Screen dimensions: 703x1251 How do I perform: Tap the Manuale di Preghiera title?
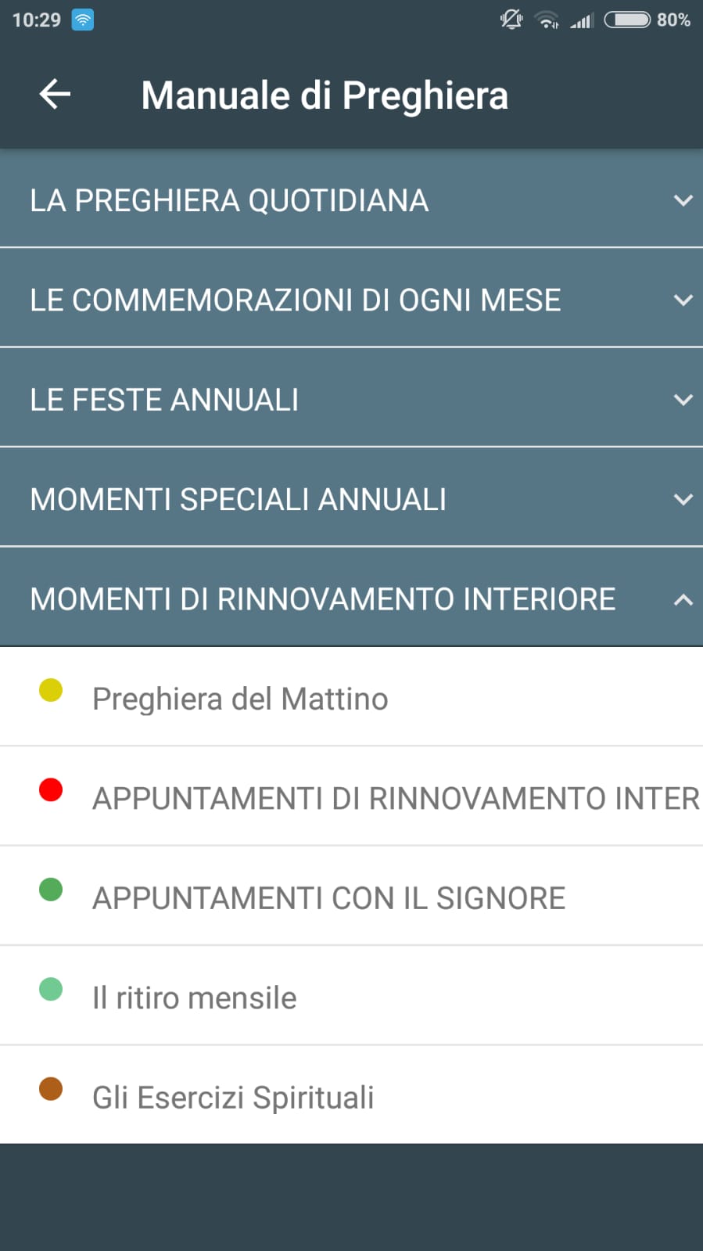(325, 95)
